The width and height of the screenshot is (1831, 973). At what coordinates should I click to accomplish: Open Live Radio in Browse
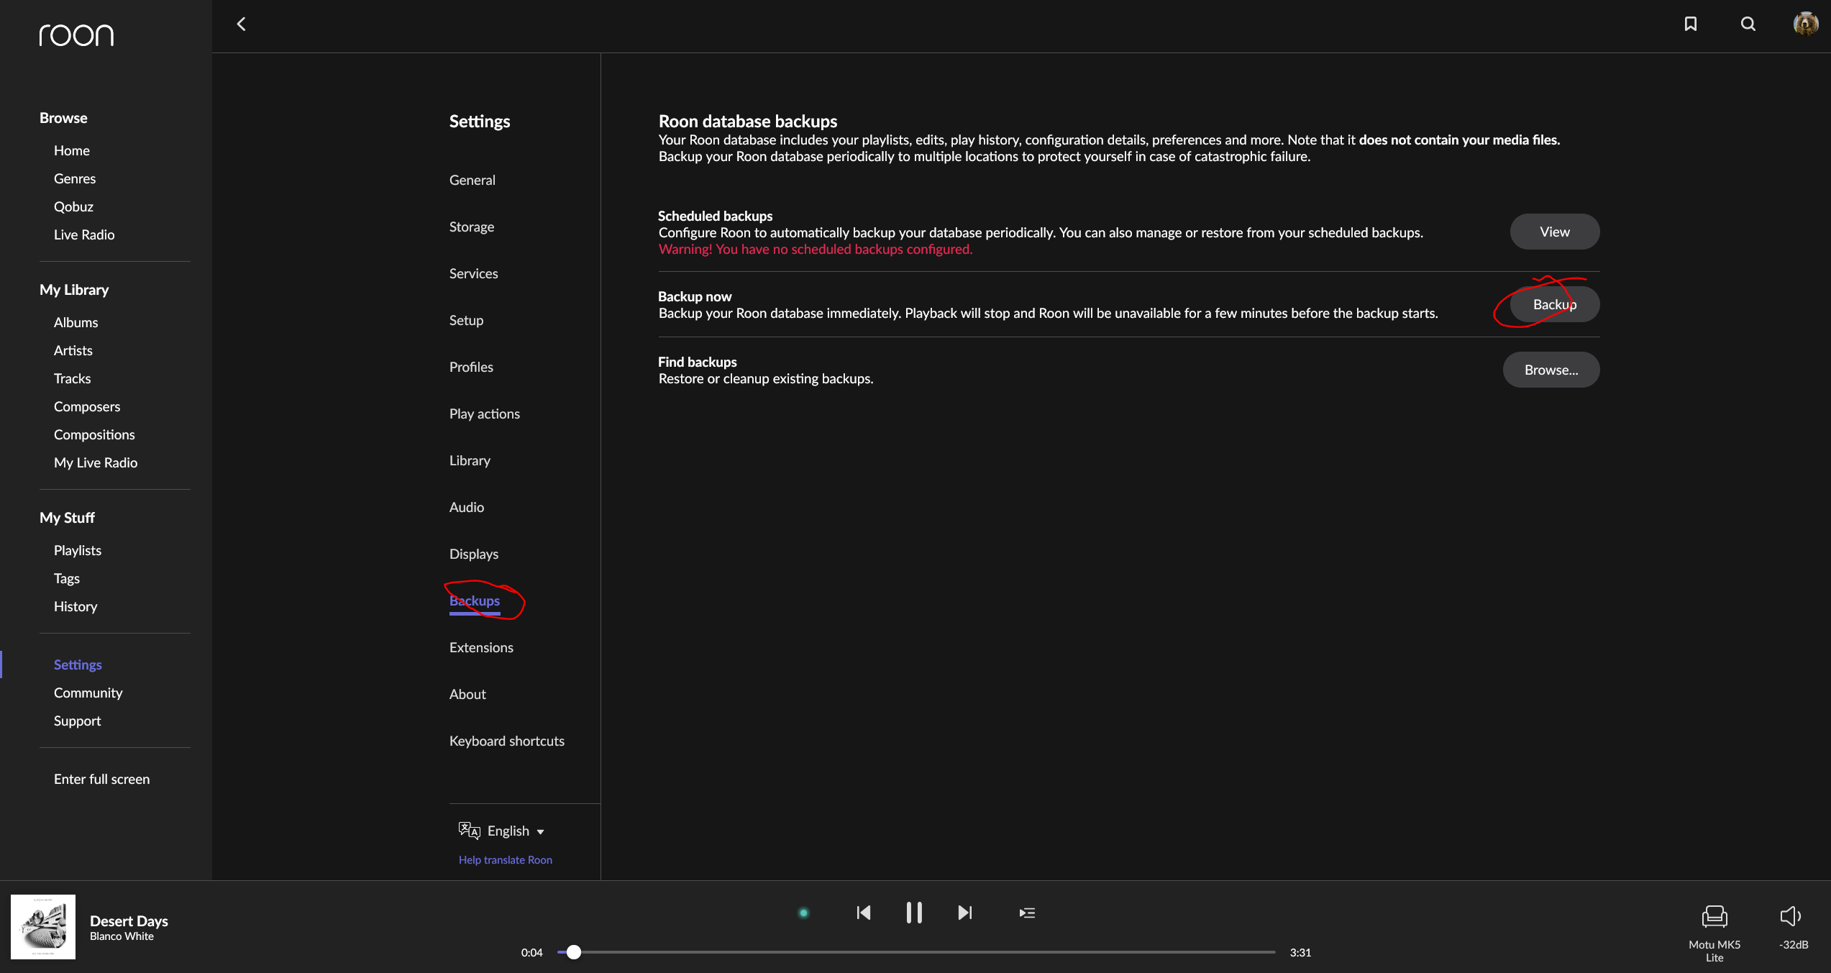[84, 234]
